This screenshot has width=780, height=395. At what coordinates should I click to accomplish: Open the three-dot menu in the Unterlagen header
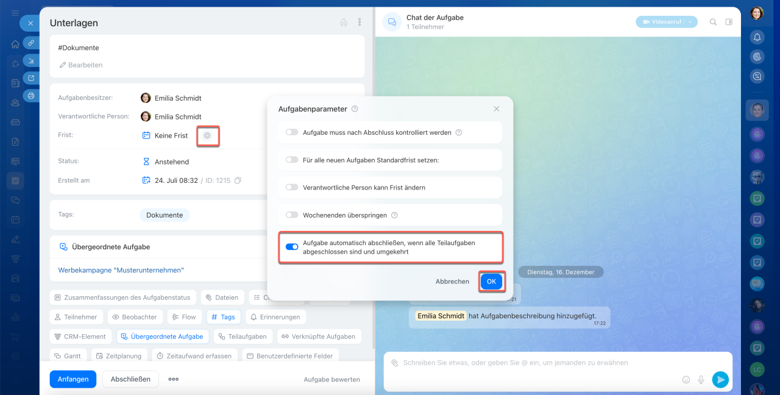pos(360,22)
